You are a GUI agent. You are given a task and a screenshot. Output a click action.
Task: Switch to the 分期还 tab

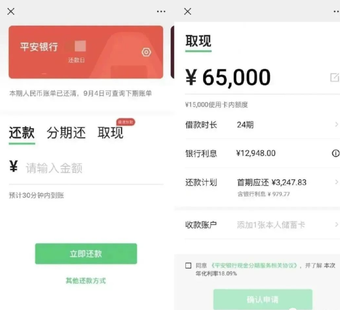click(x=66, y=132)
